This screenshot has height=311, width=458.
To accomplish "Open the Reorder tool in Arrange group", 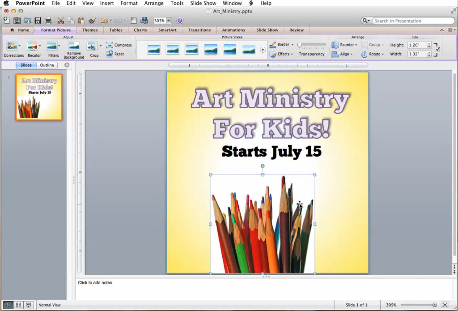I will tap(344, 45).
